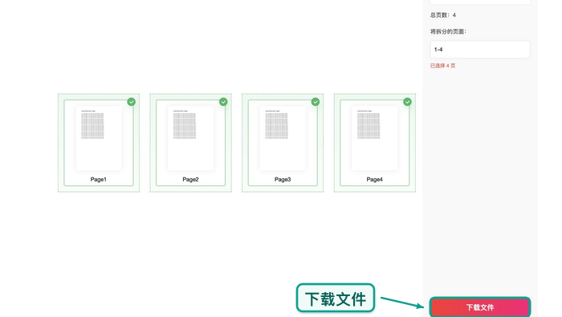The image size is (562, 317).
Task: Select the Page2 thumbnail preview
Action: pos(191,138)
